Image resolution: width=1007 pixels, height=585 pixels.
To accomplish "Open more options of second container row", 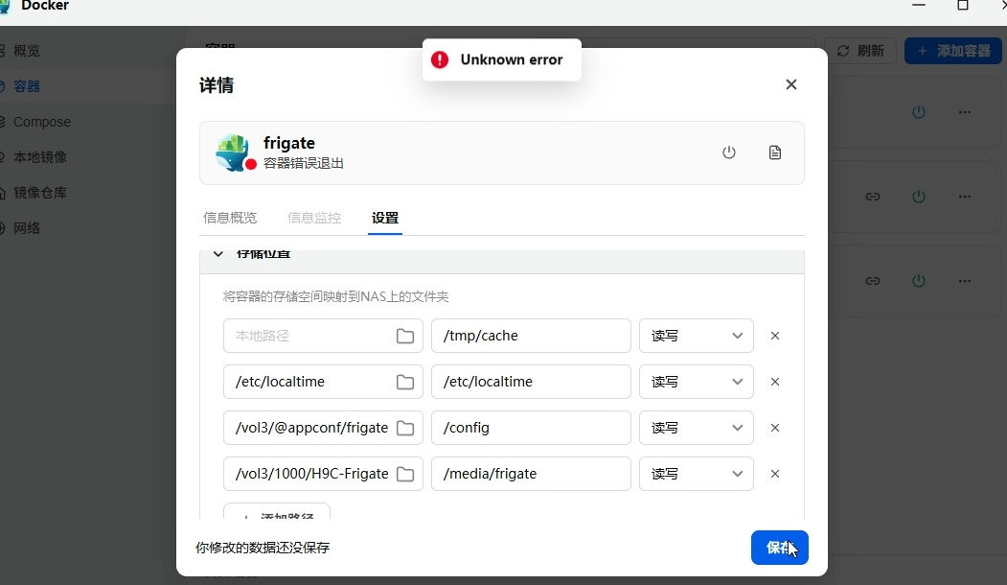I will (x=965, y=197).
